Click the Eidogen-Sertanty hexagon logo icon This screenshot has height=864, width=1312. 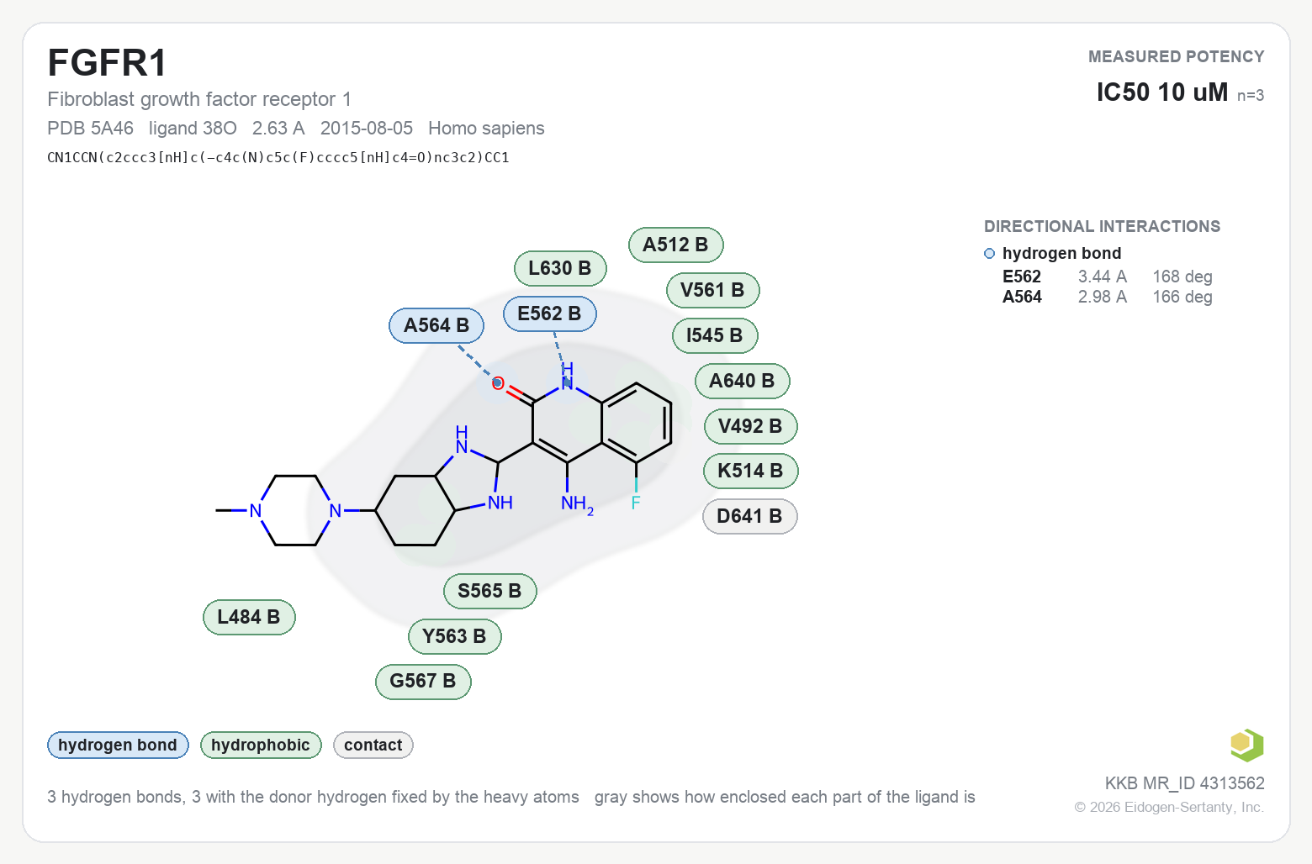click(x=1246, y=745)
